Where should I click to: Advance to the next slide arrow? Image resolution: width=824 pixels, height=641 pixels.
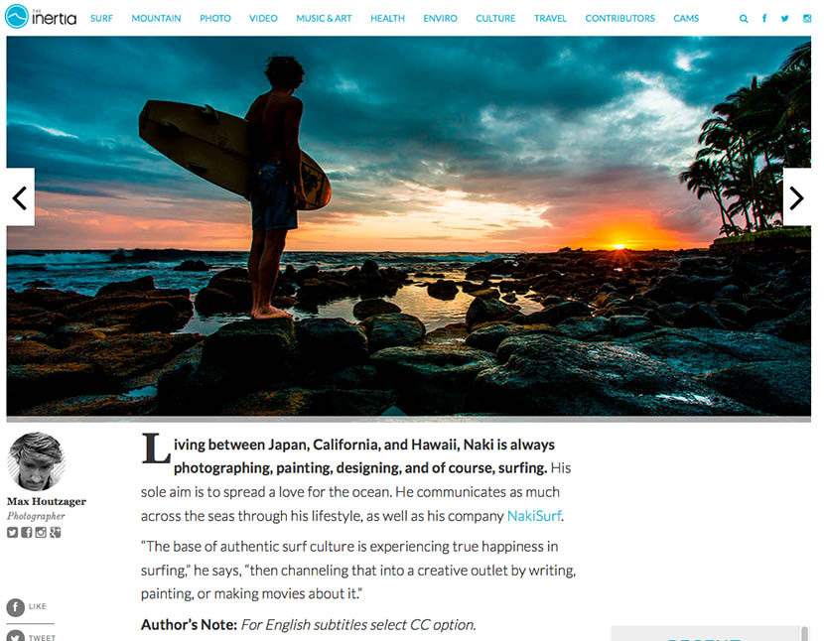pos(796,197)
